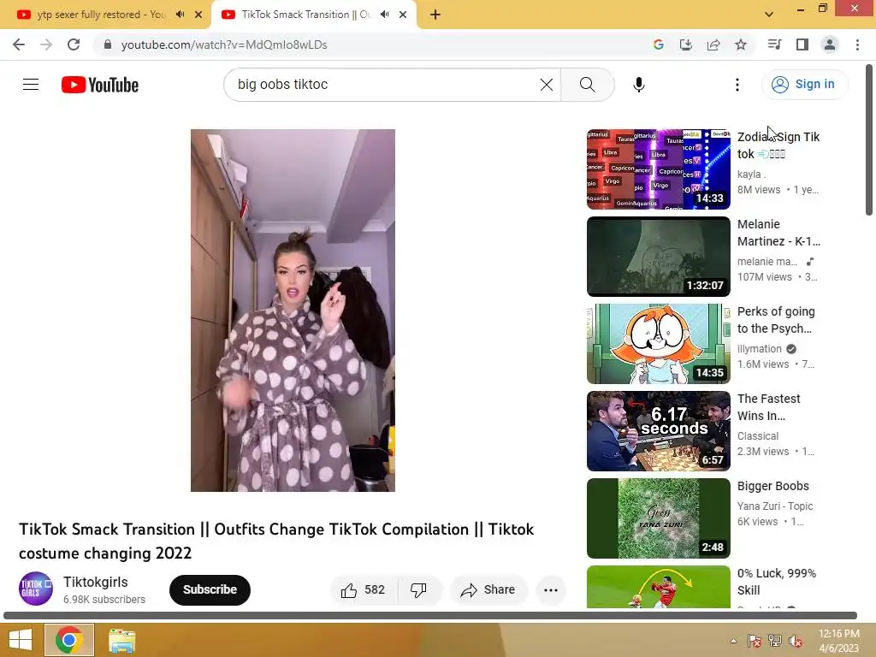This screenshot has width=876, height=657.
Task: Open Yana Zuri 2:48 video thumbnail
Action: (658, 518)
